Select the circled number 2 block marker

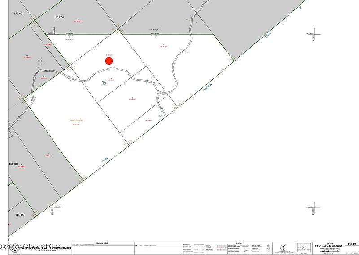point(104,83)
